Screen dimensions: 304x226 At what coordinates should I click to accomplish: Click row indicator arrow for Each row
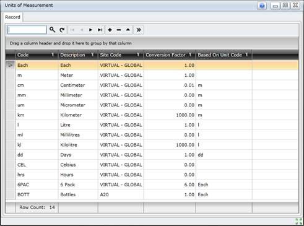(11, 65)
